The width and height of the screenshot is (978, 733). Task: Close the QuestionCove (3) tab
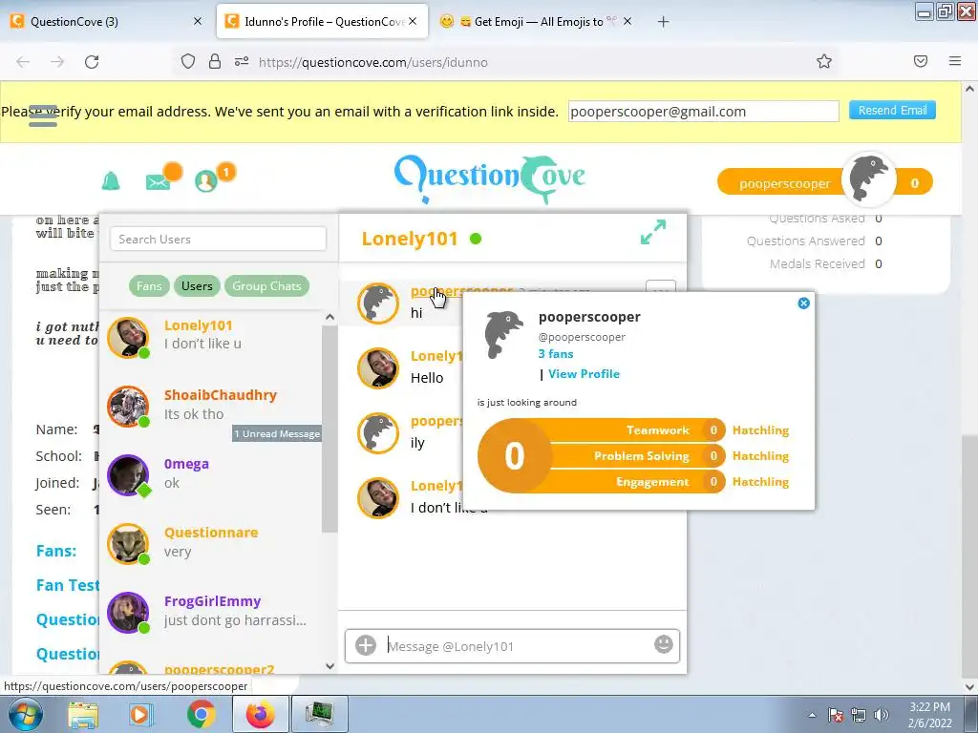coord(197,21)
